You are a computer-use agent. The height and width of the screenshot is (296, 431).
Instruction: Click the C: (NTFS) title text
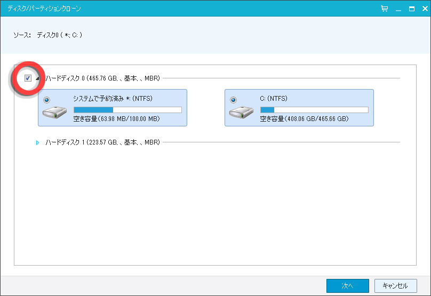tap(274, 98)
